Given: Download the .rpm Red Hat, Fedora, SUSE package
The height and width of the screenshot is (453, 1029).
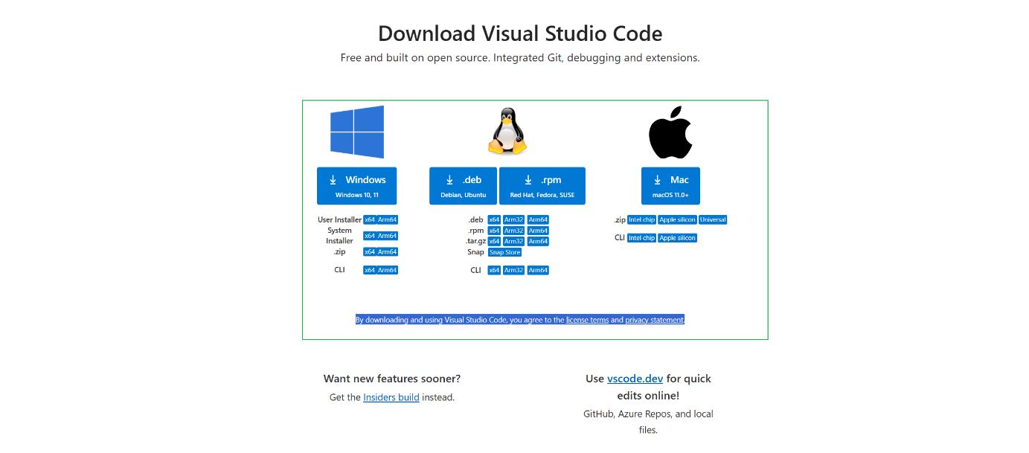Looking at the screenshot, I should tap(542, 186).
